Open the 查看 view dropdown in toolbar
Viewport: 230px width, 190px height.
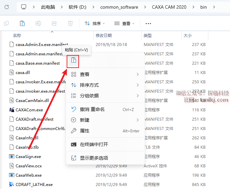(x=124, y=23)
